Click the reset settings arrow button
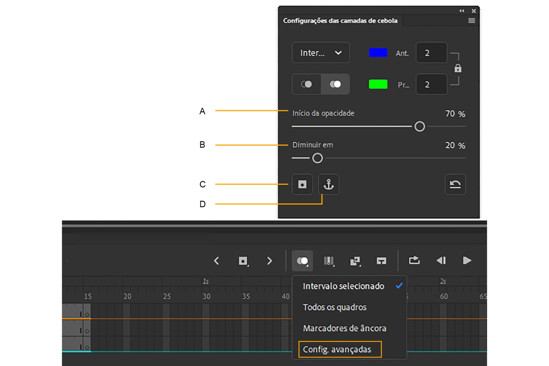The height and width of the screenshot is (366, 549). click(455, 184)
